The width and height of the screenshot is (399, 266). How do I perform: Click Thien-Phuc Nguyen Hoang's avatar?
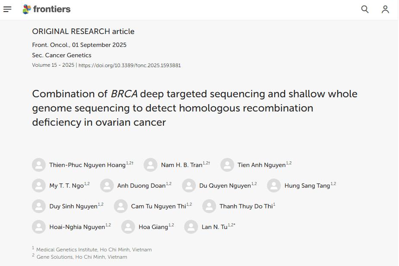pos(39,164)
